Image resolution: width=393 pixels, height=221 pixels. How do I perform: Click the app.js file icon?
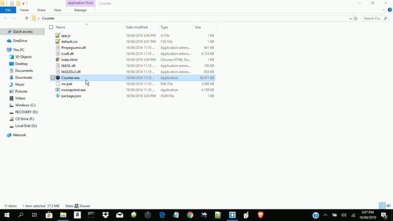point(58,36)
